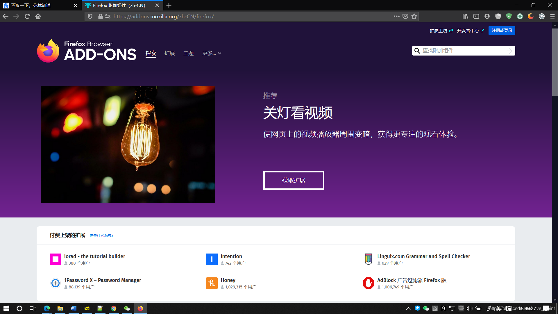The image size is (558, 314).
Task: Save page to Pocket icon
Action: pyautogui.click(x=405, y=17)
